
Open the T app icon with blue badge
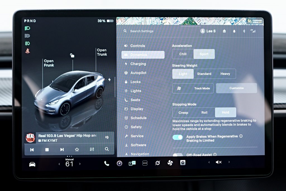[132, 163]
